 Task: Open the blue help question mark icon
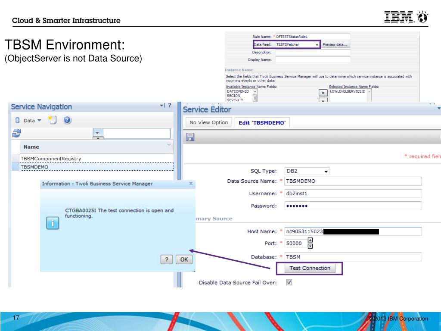pos(67,120)
